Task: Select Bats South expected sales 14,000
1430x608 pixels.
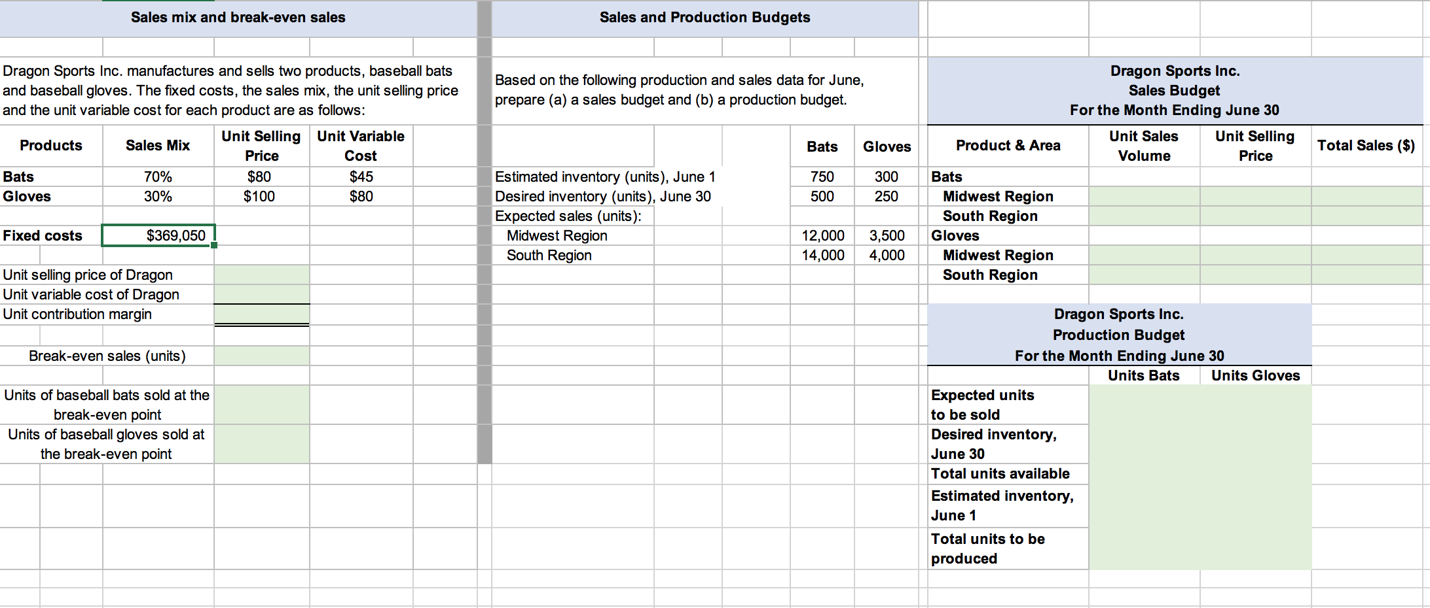Action: (x=822, y=255)
